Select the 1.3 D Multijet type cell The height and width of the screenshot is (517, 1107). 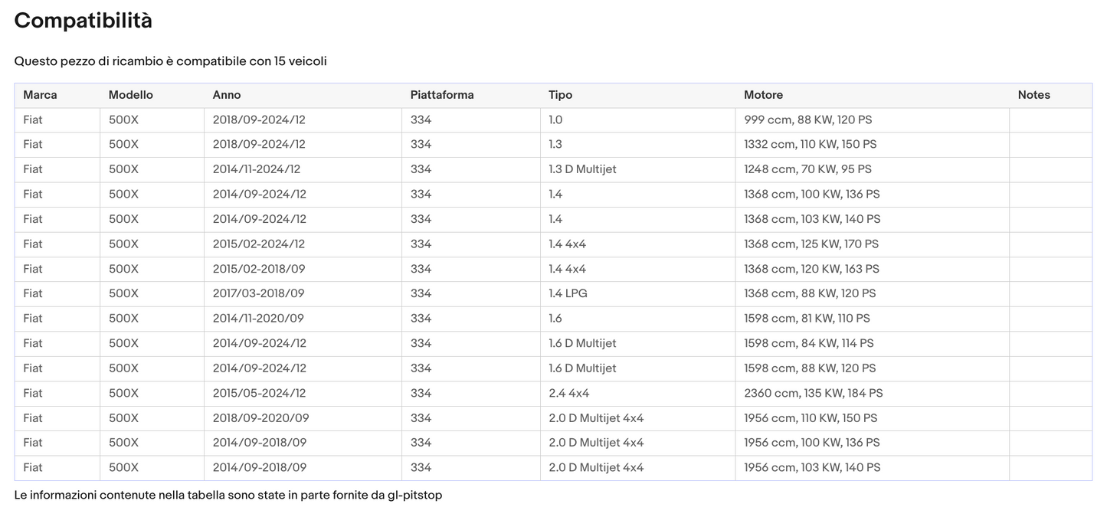[582, 169]
